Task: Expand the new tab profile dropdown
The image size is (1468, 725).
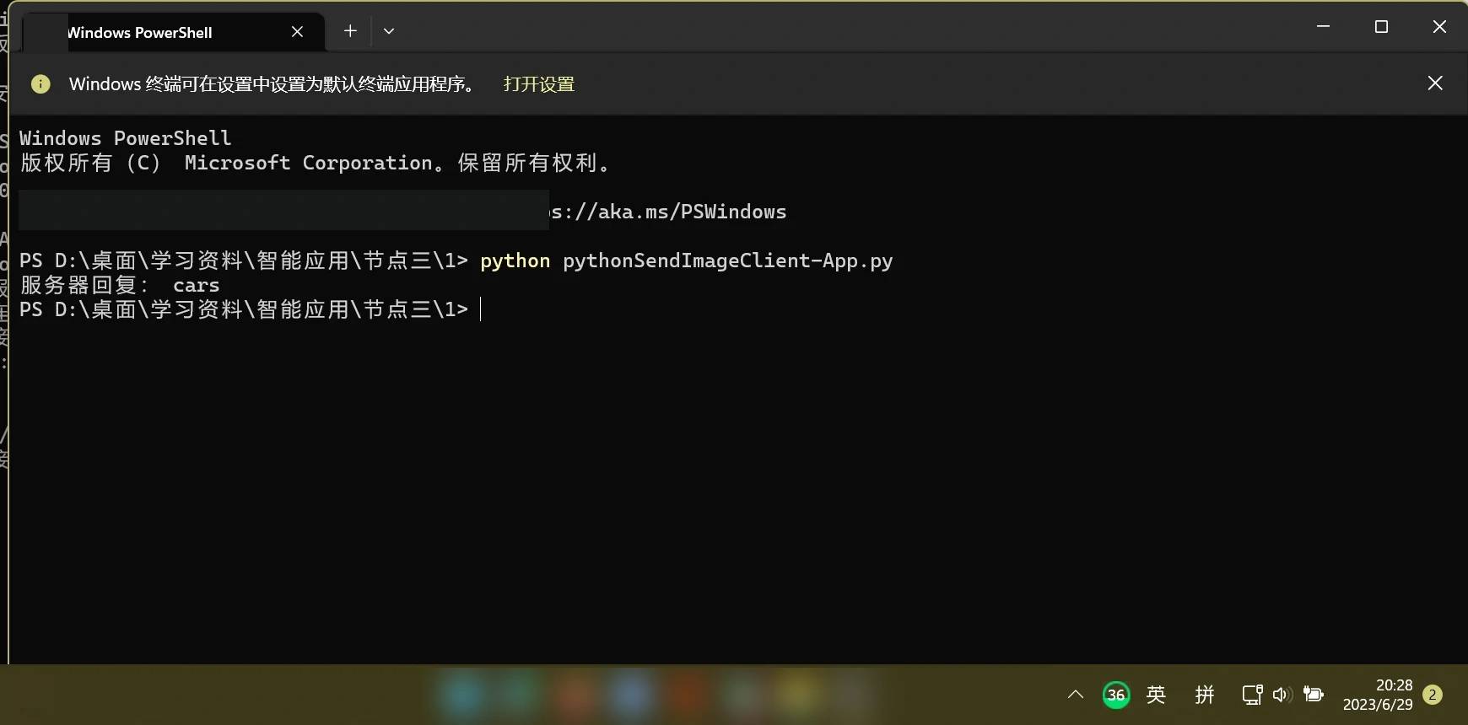Action: 389,31
